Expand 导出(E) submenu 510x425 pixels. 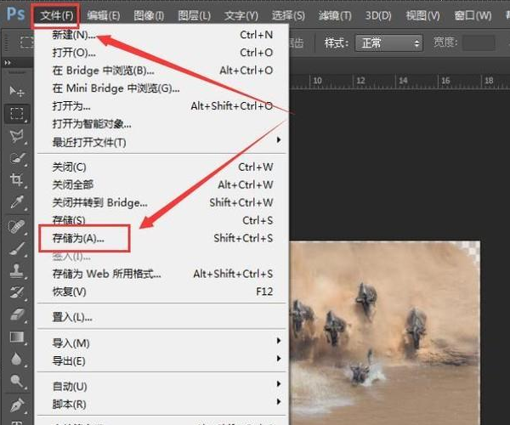tap(162, 361)
